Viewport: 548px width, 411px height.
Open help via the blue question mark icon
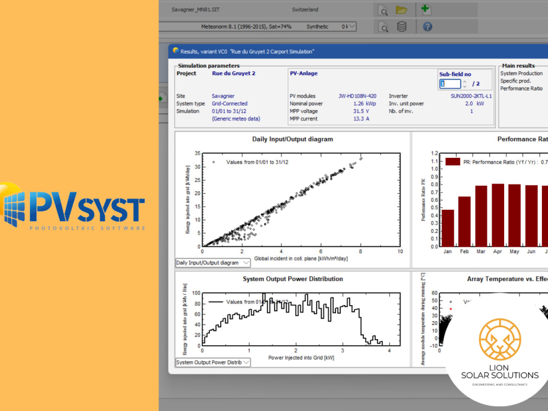(x=427, y=26)
